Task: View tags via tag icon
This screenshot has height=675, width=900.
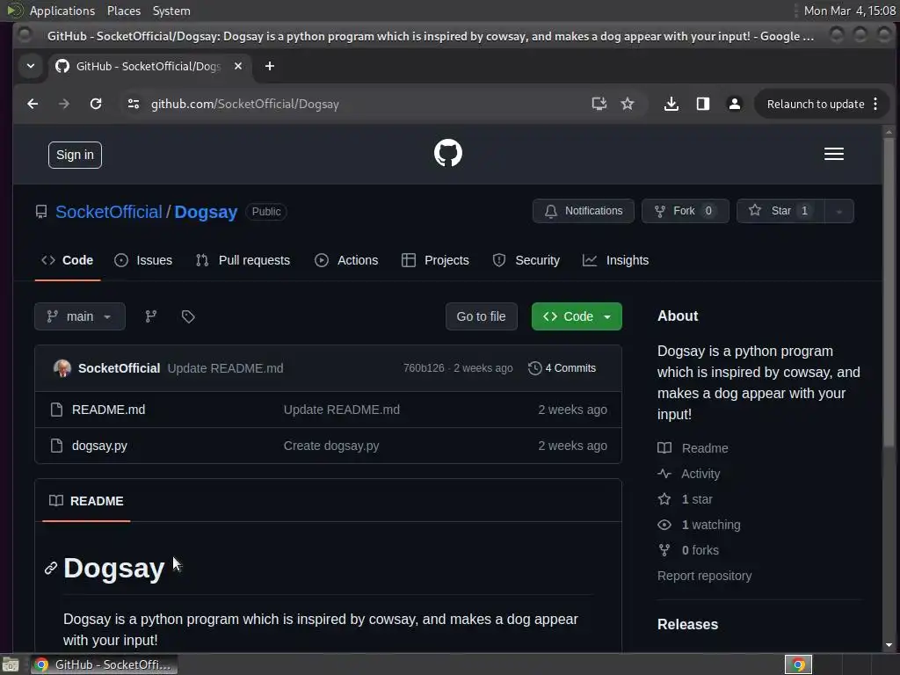Action: pyautogui.click(x=188, y=316)
